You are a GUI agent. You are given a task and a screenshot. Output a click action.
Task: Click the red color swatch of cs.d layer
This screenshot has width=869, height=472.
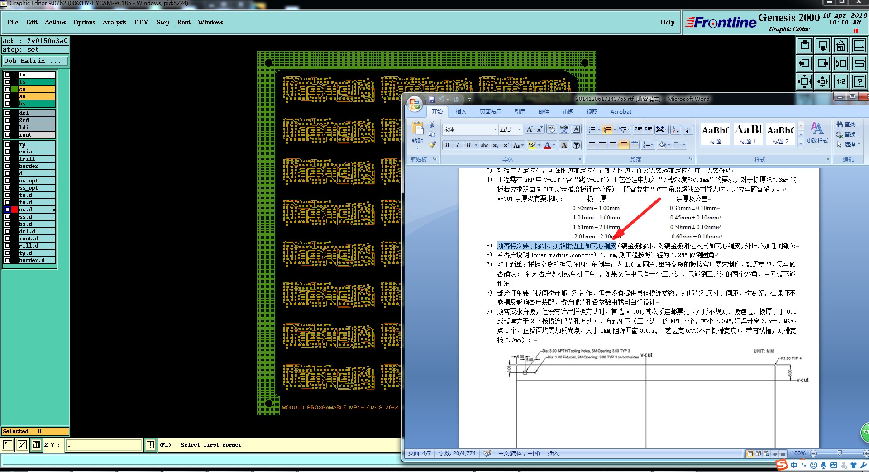(14, 210)
